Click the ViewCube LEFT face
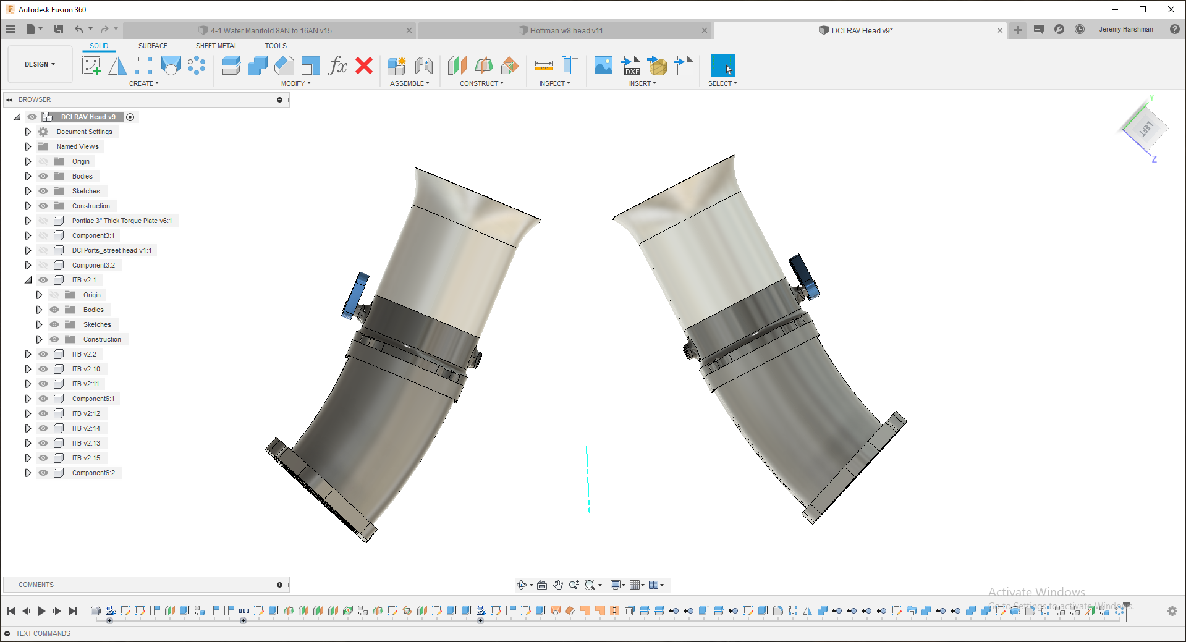Image resolution: width=1186 pixels, height=642 pixels. [x=1146, y=129]
